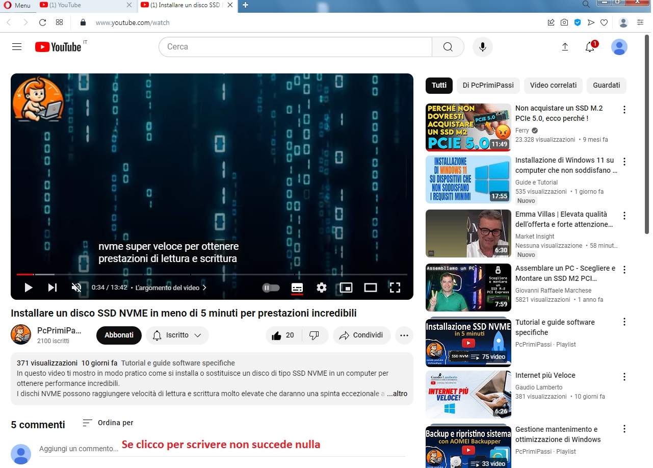Like the video
This screenshot has width=653, height=468.
(284, 335)
